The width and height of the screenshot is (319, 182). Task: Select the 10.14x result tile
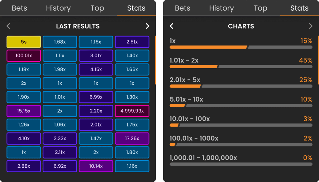click(x=96, y=166)
